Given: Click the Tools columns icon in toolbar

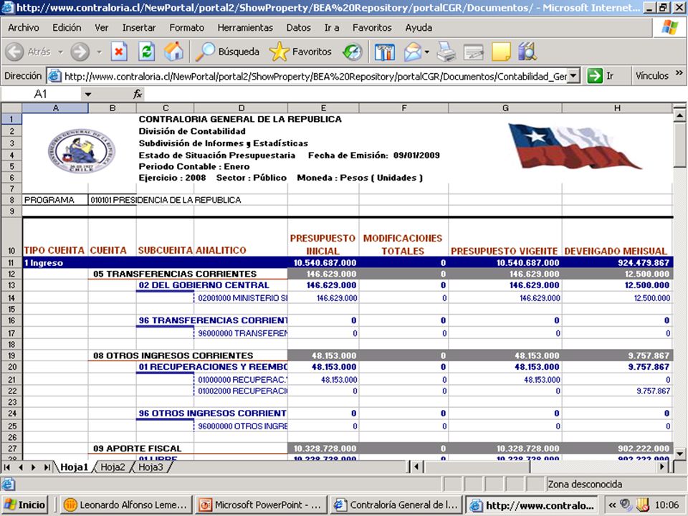Looking at the screenshot, I should tap(385, 52).
